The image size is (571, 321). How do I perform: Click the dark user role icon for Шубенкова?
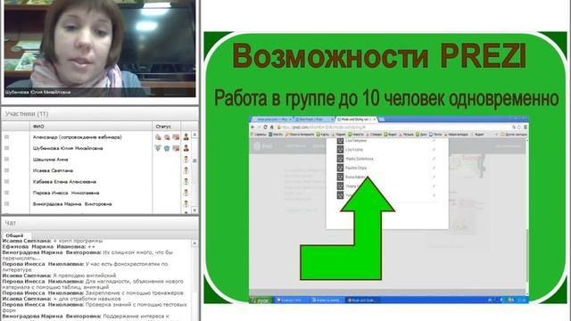pos(186,148)
